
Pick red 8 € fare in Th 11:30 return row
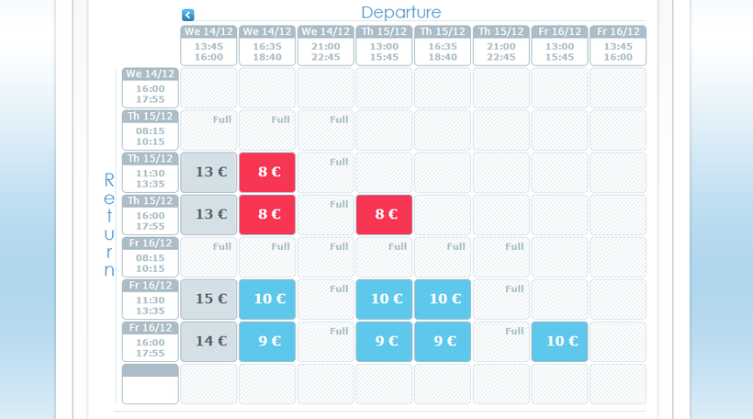click(267, 172)
